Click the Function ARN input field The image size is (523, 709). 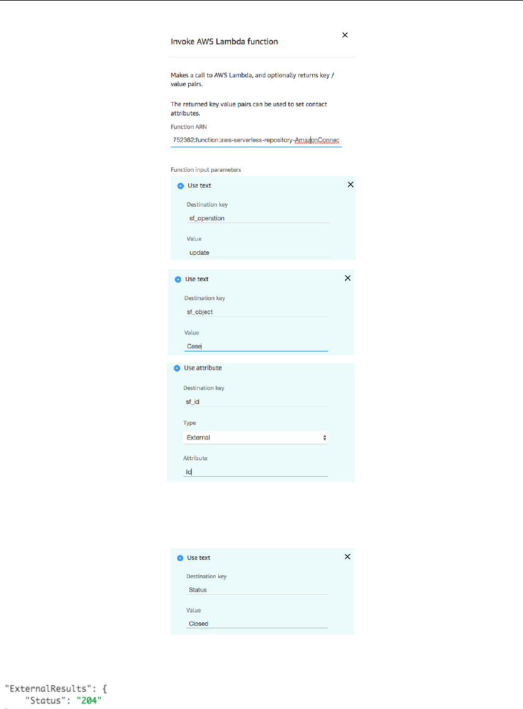click(256, 140)
